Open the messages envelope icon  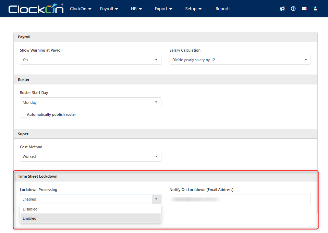pos(304,9)
